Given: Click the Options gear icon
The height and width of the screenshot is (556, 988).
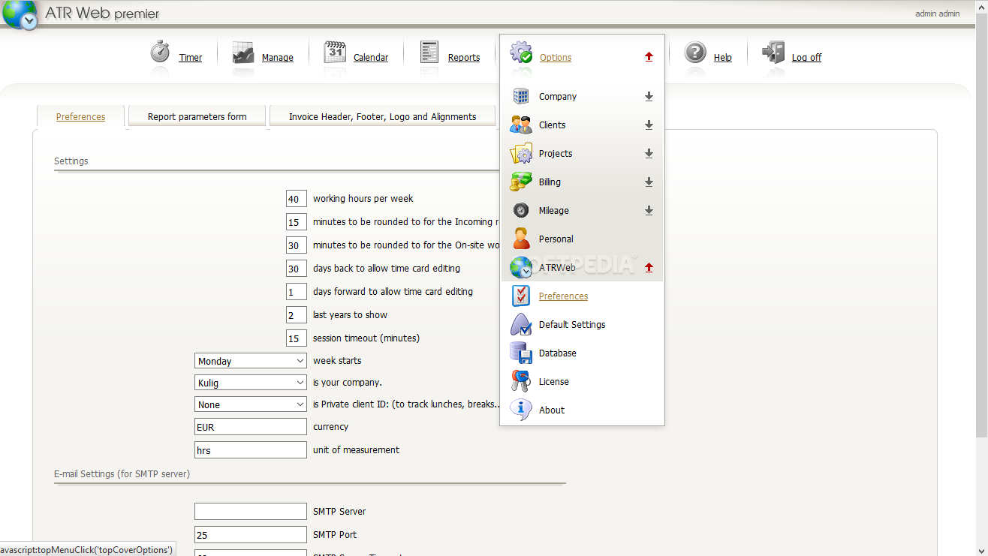Looking at the screenshot, I should 521,53.
